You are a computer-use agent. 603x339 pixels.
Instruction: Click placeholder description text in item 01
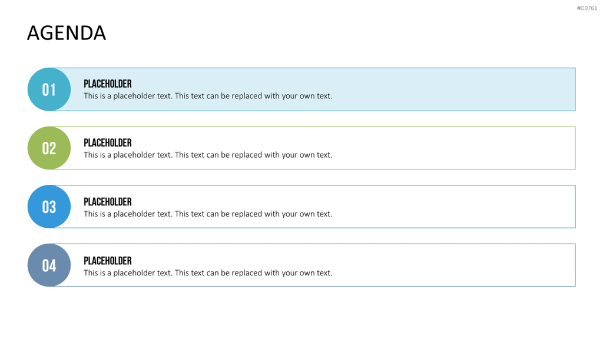208,96
